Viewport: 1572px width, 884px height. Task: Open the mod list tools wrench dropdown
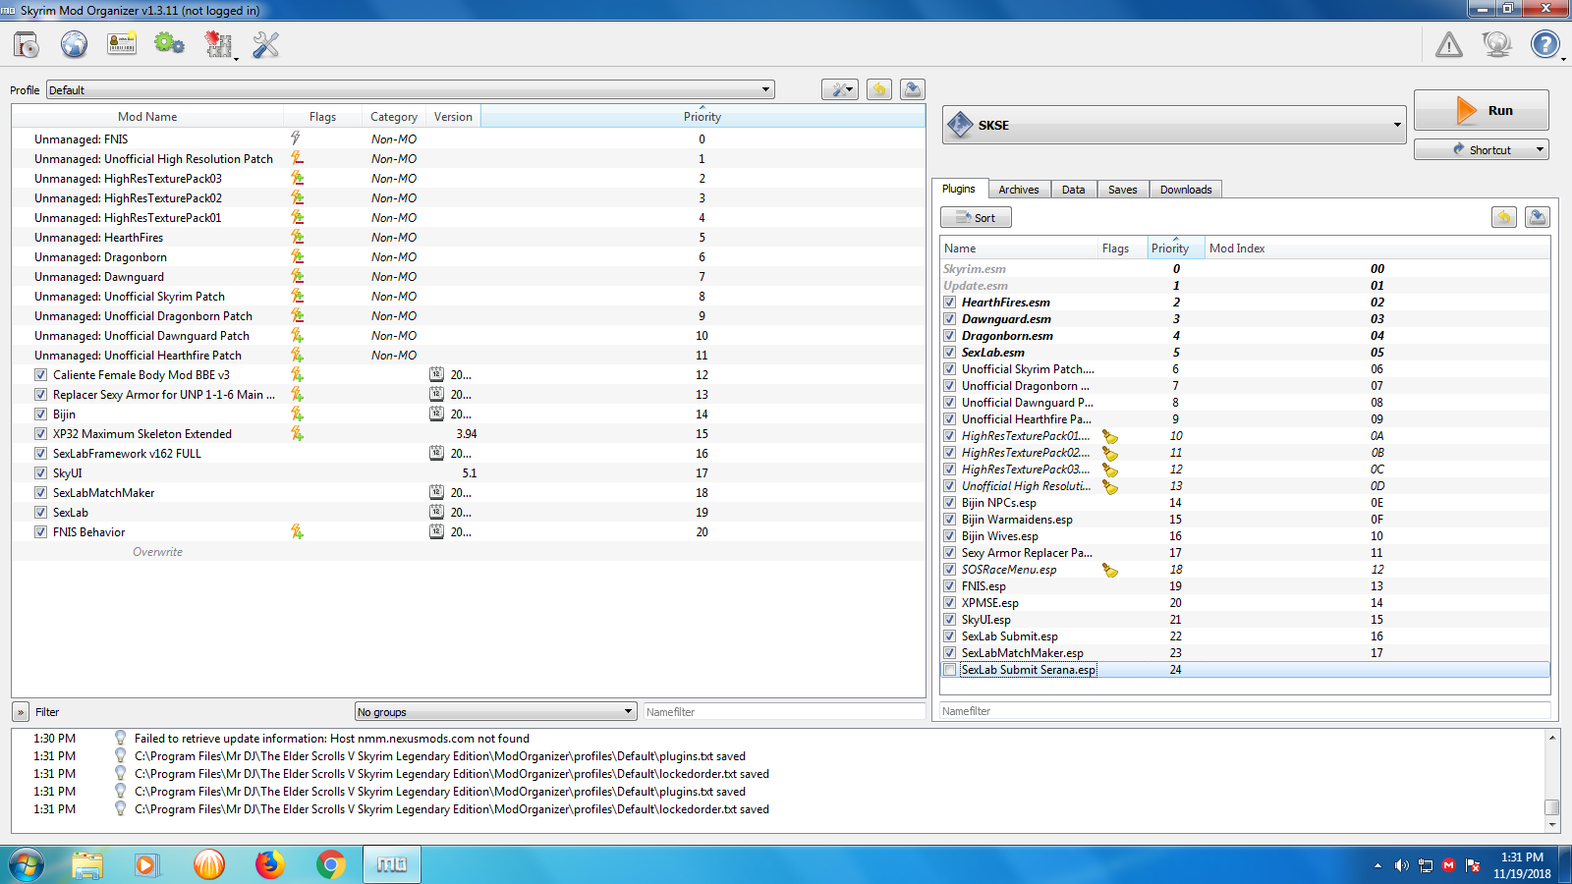tap(840, 89)
